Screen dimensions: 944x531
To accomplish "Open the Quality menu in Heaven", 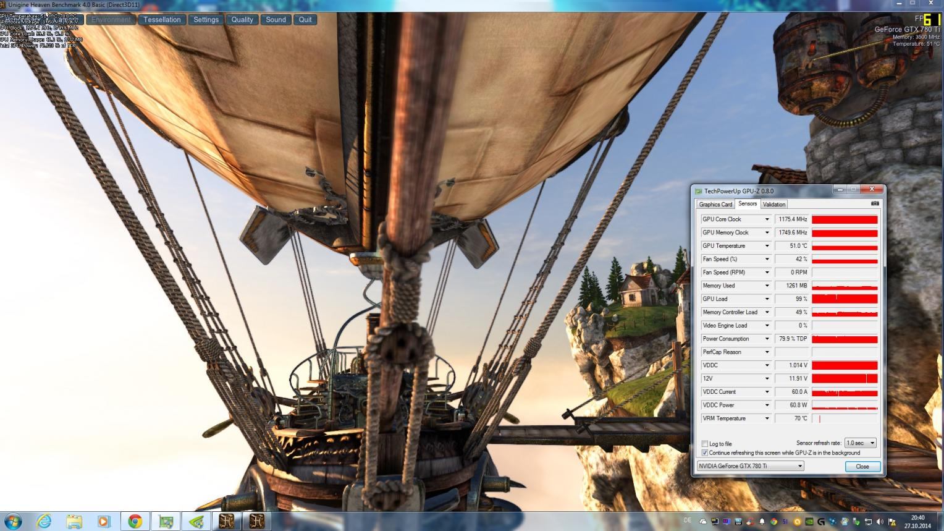I will (242, 20).
